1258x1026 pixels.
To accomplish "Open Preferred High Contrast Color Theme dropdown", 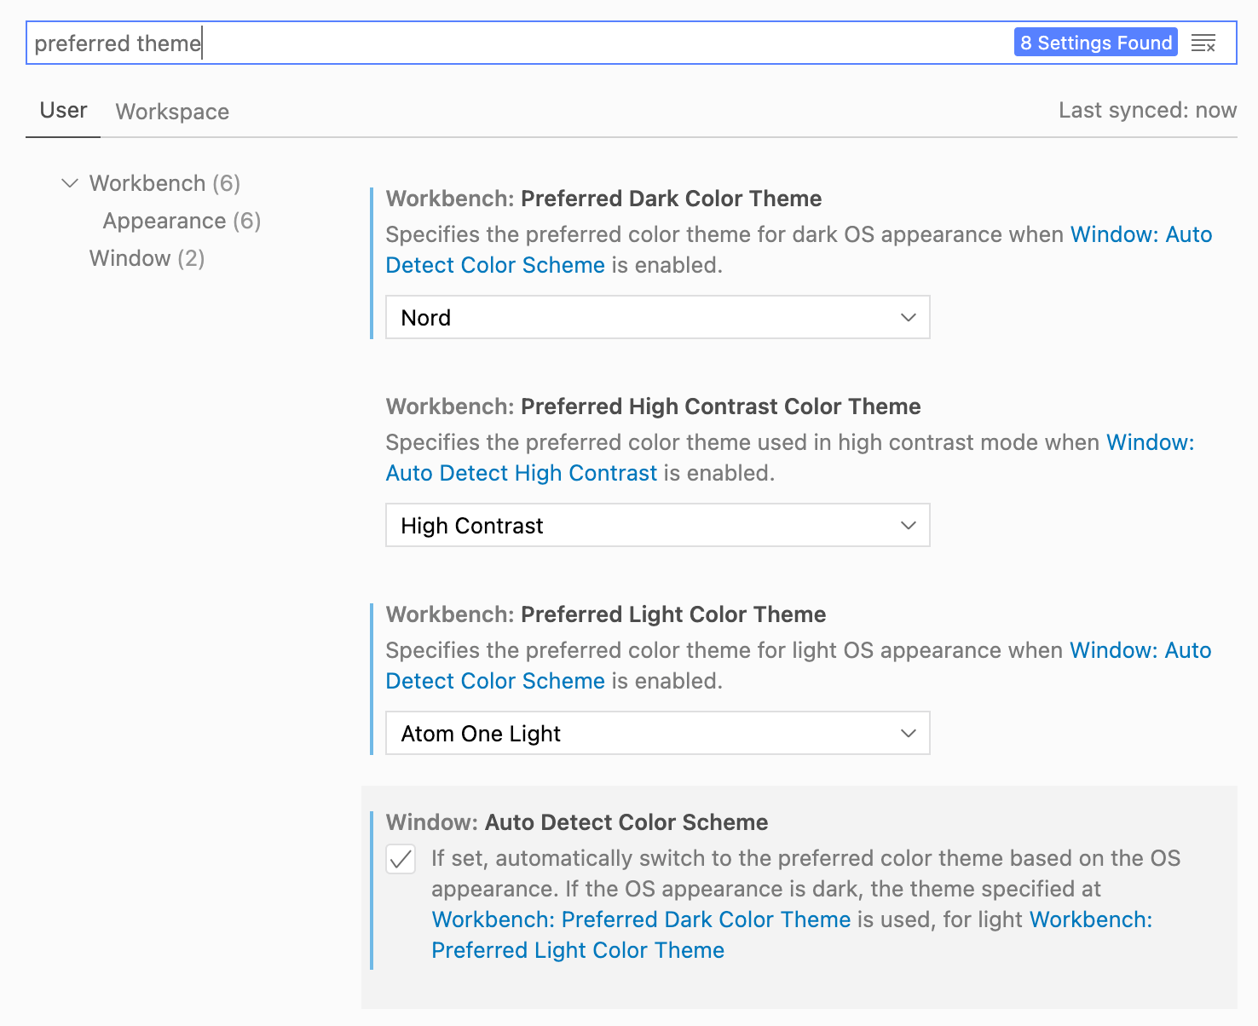I will [657, 526].
